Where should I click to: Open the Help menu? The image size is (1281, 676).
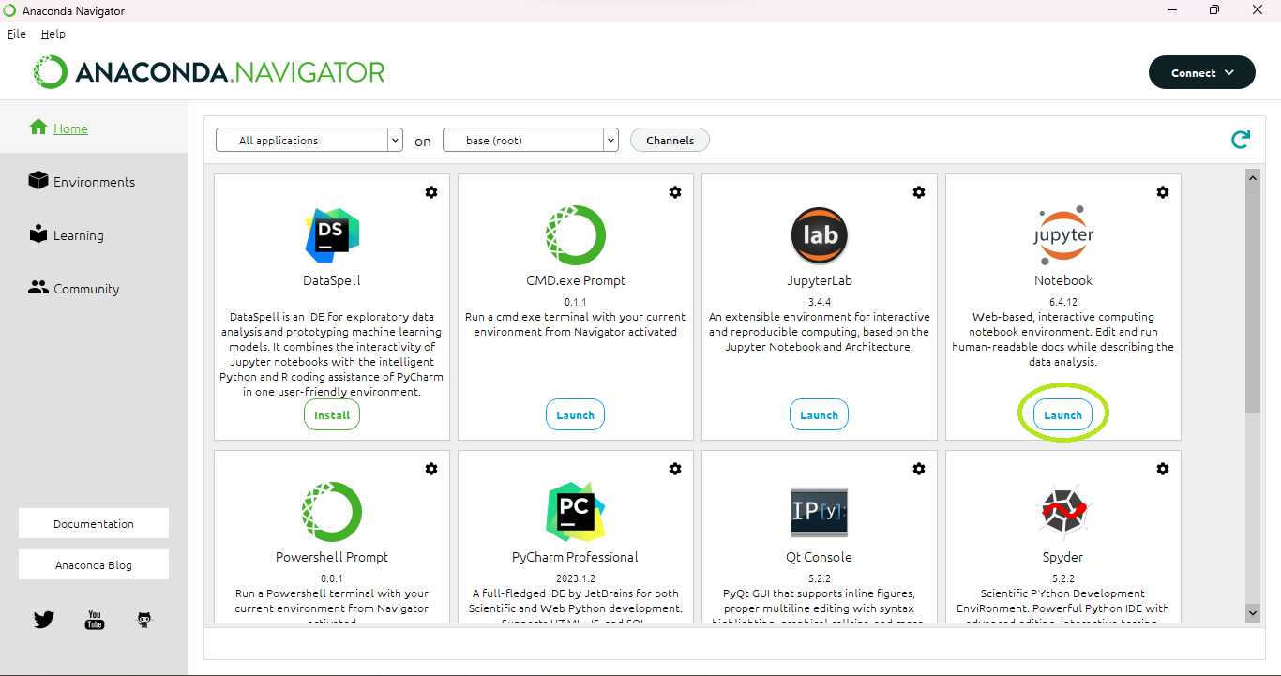tap(53, 34)
